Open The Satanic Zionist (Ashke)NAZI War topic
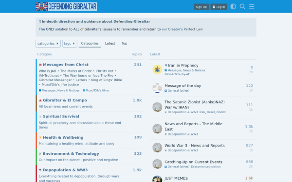Viewport: 292px width, 182px height. 195,104
